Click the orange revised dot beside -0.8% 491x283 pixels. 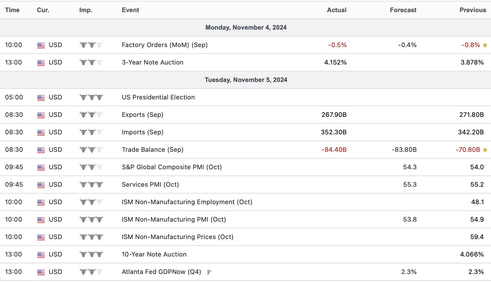[485, 45]
